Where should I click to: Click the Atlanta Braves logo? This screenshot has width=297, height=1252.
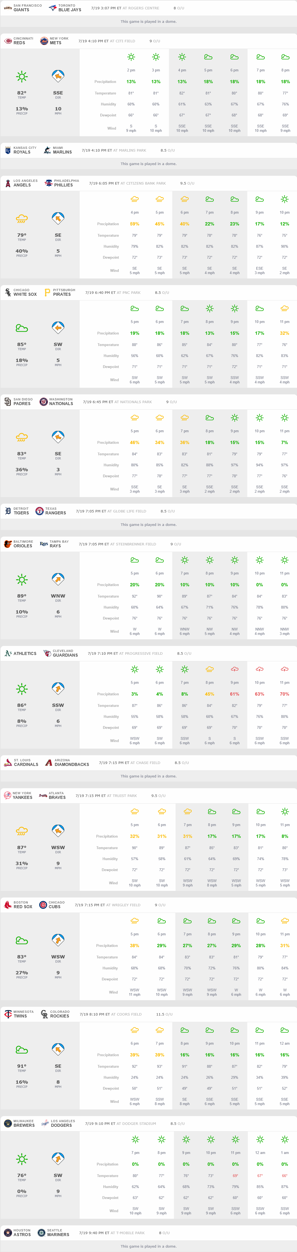coord(43,796)
